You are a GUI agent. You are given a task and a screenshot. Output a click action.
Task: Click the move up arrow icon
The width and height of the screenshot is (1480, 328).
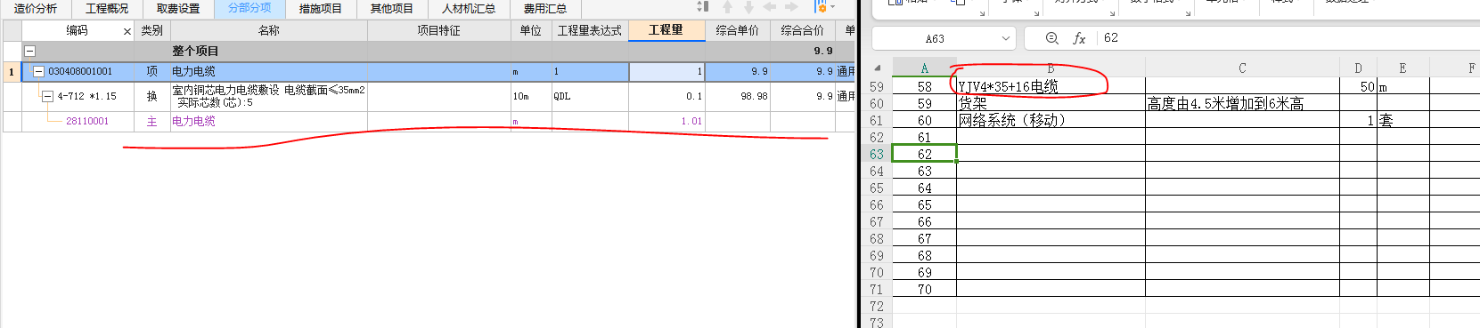[x=728, y=7]
